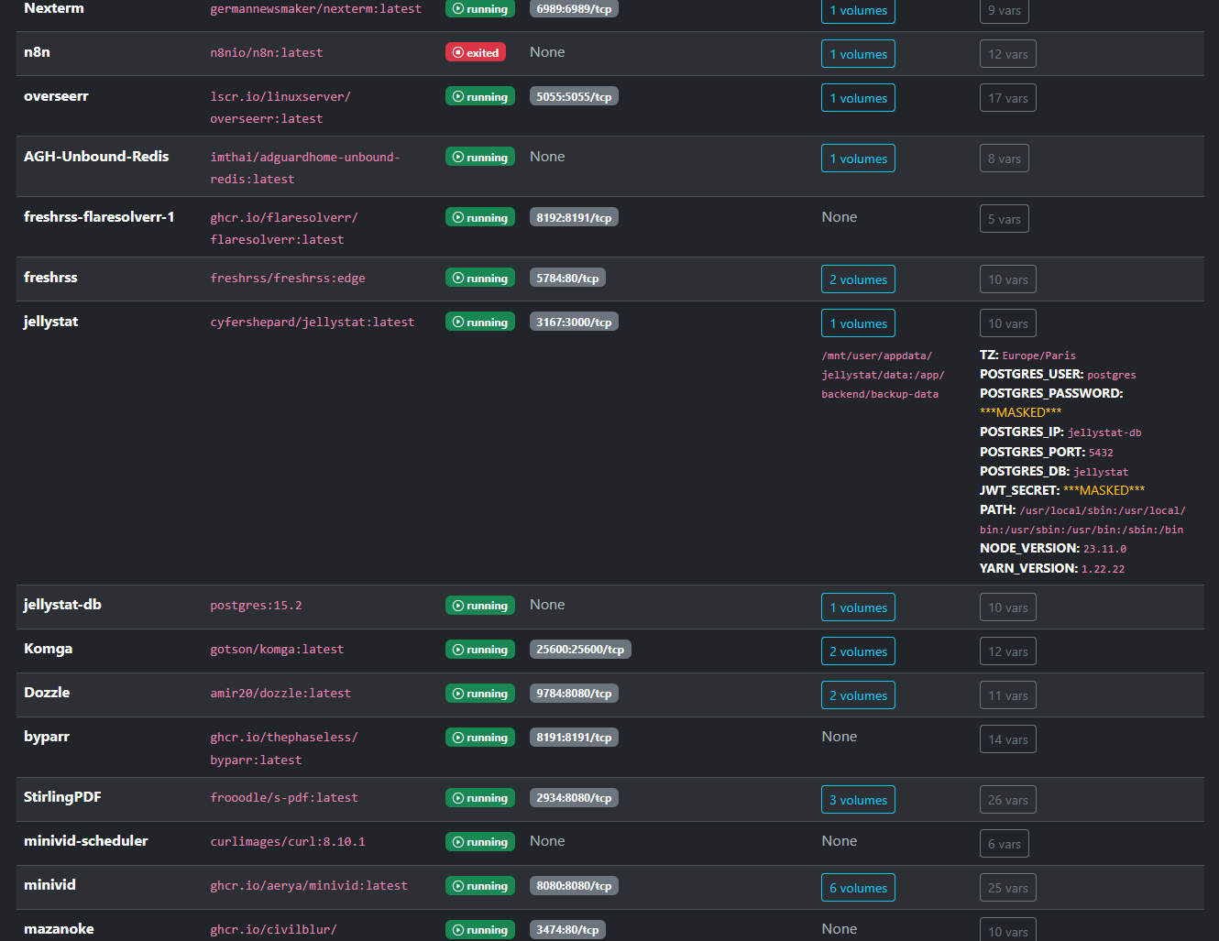
Task: Click jellystat port 3167:3000/tcp badge
Action: coord(574,322)
